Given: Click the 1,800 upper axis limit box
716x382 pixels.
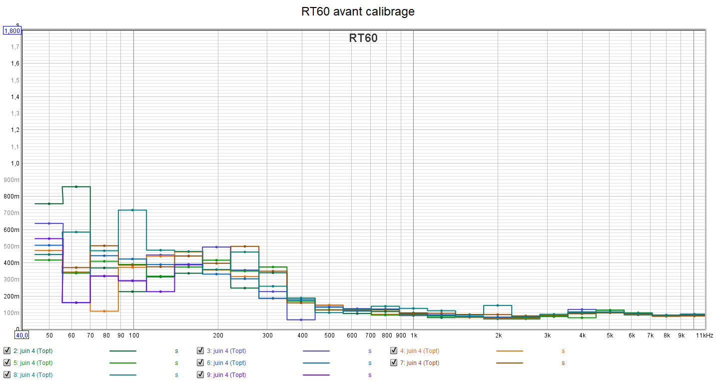Looking at the screenshot, I should tap(12, 31).
